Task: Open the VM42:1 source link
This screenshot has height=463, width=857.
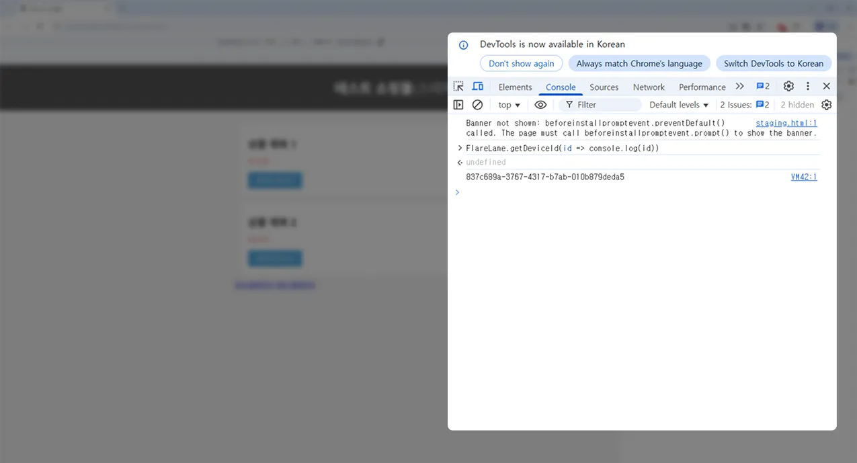Action: [804, 177]
